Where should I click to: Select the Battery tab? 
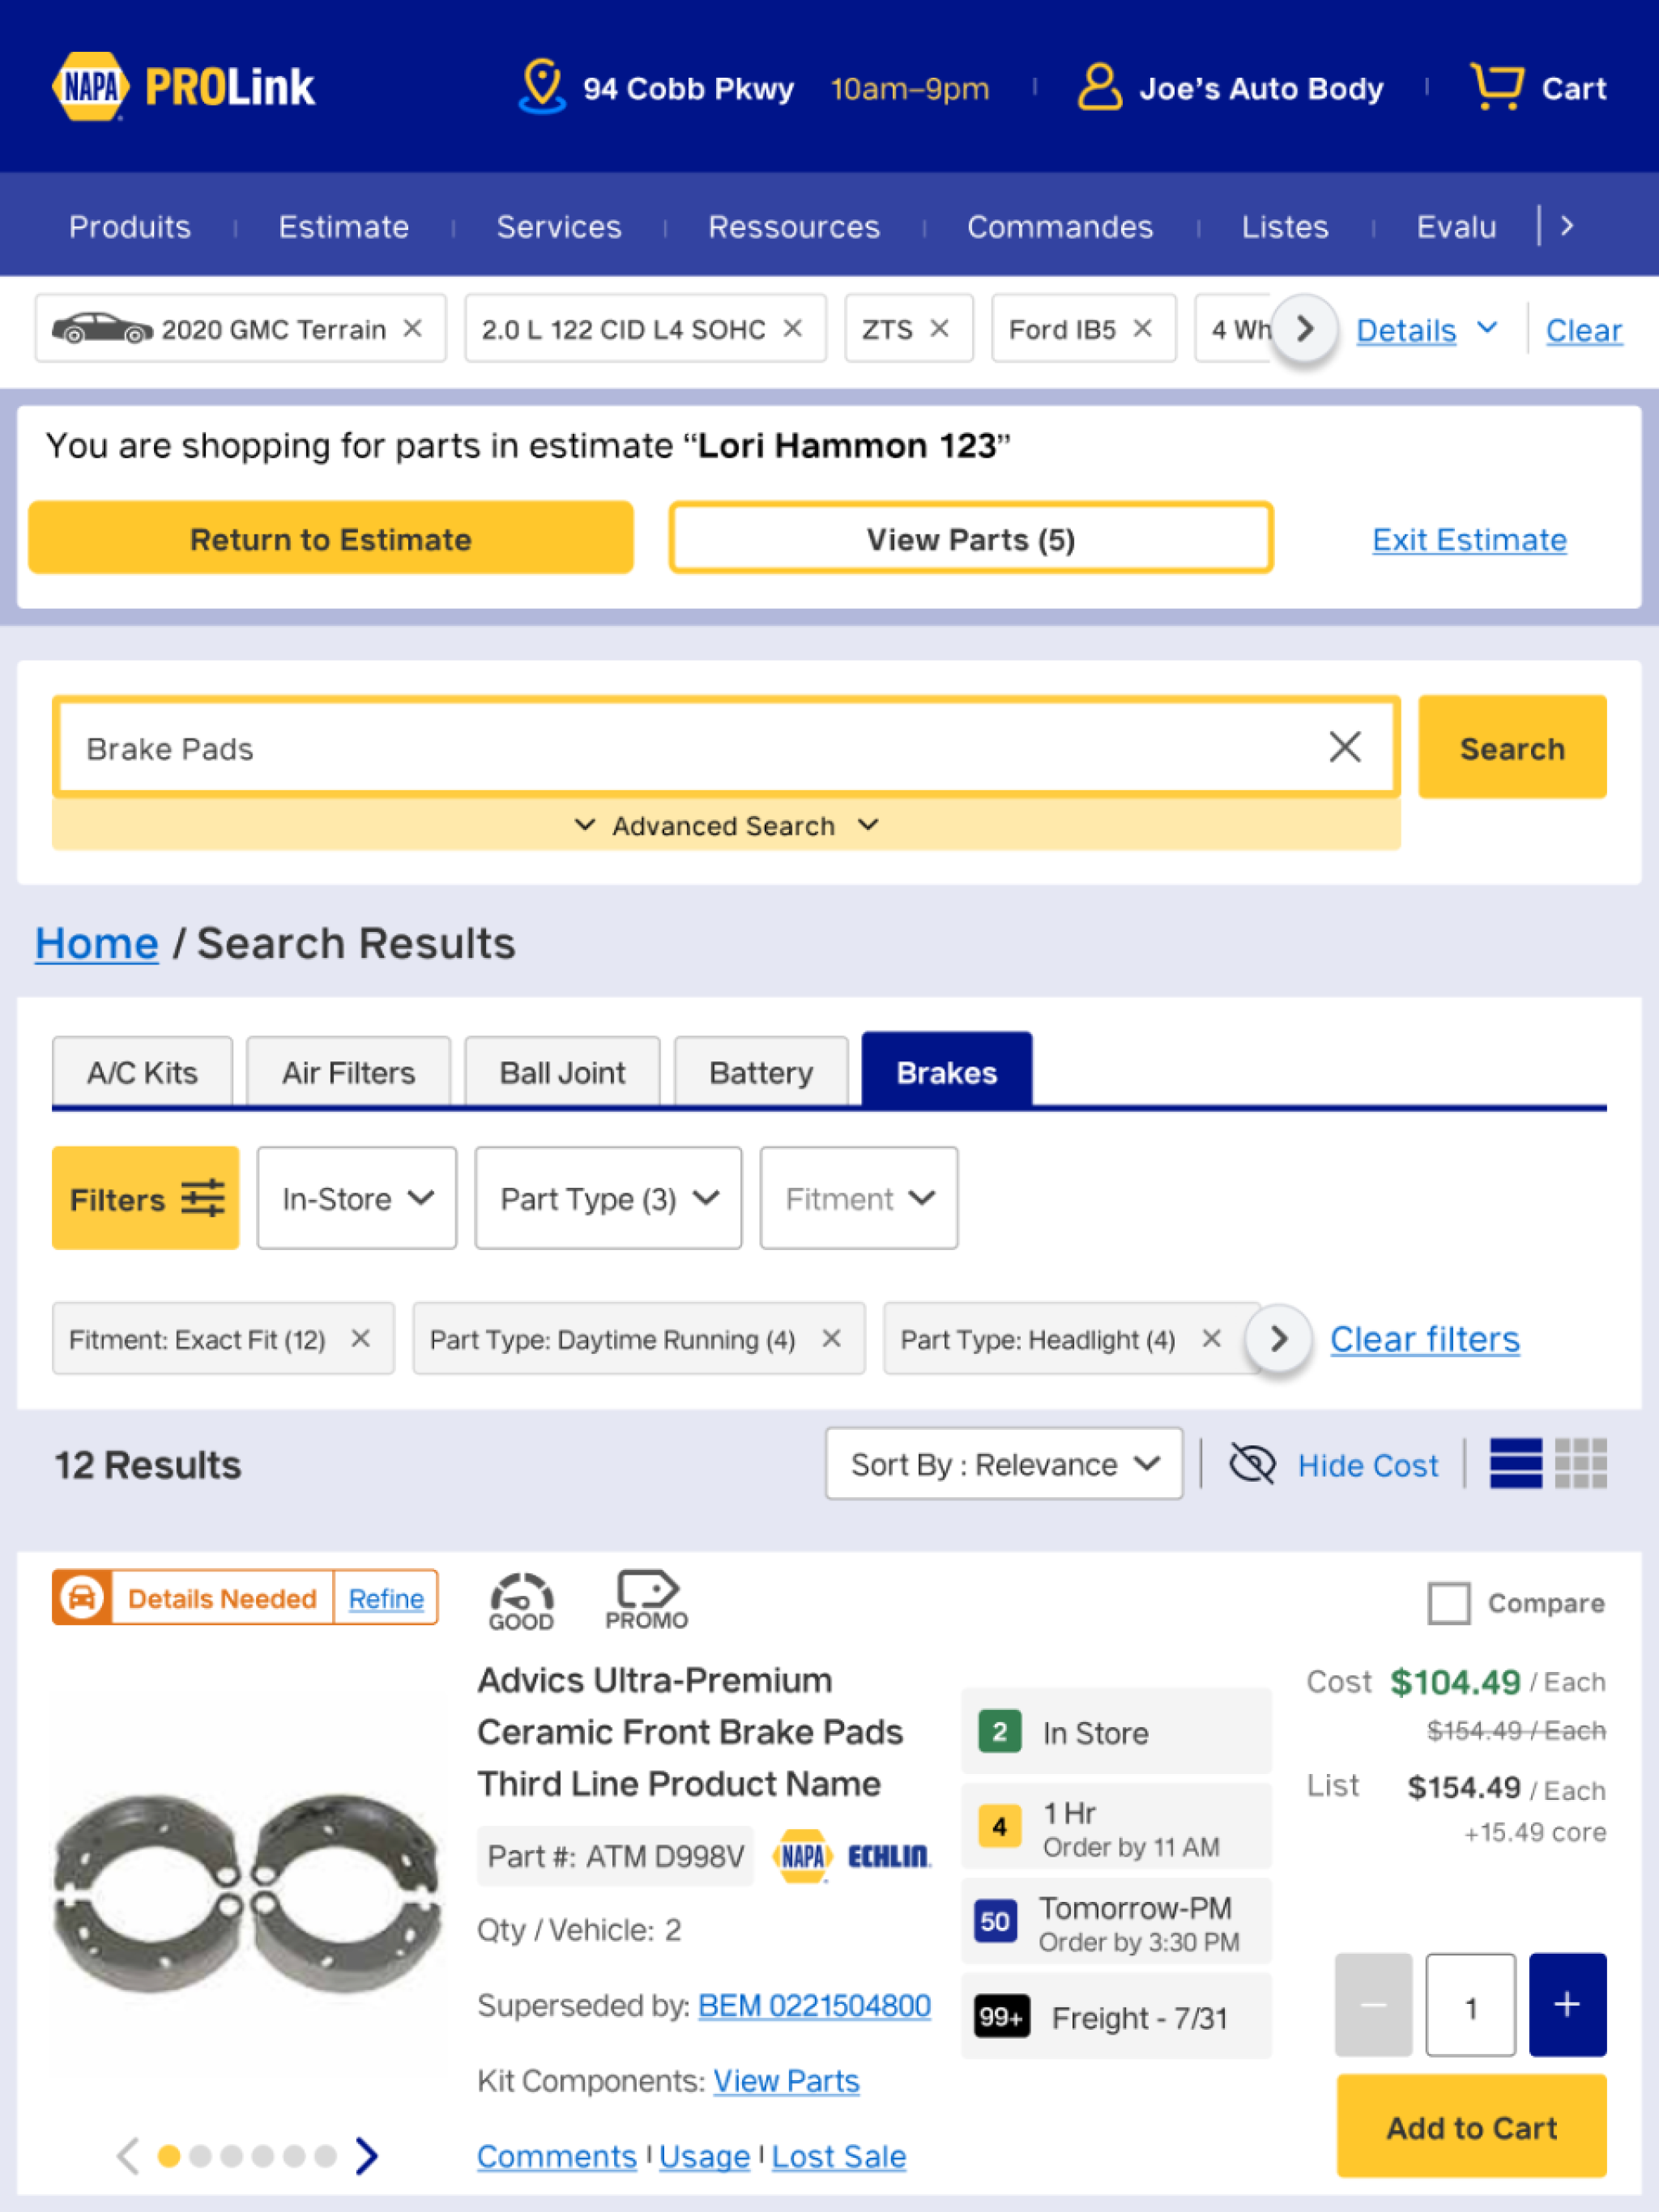tap(761, 1072)
